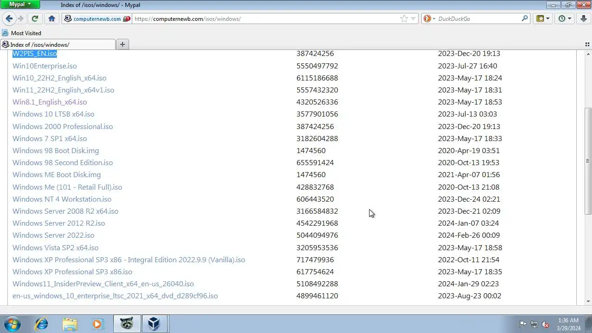This screenshot has width=592, height=333.
Task: Download Win10_22H2_English_x64.iso
Action: click(x=59, y=78)
